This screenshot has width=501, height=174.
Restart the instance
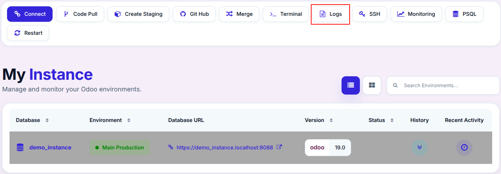(28, 33)
